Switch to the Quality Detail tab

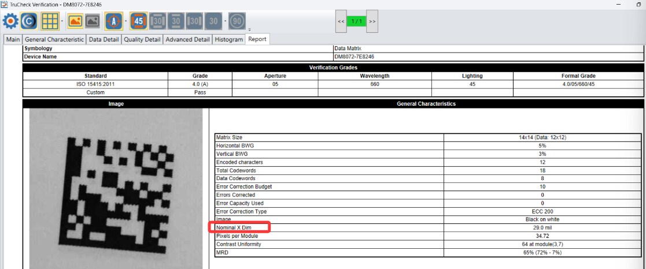(x=142, y=39)
